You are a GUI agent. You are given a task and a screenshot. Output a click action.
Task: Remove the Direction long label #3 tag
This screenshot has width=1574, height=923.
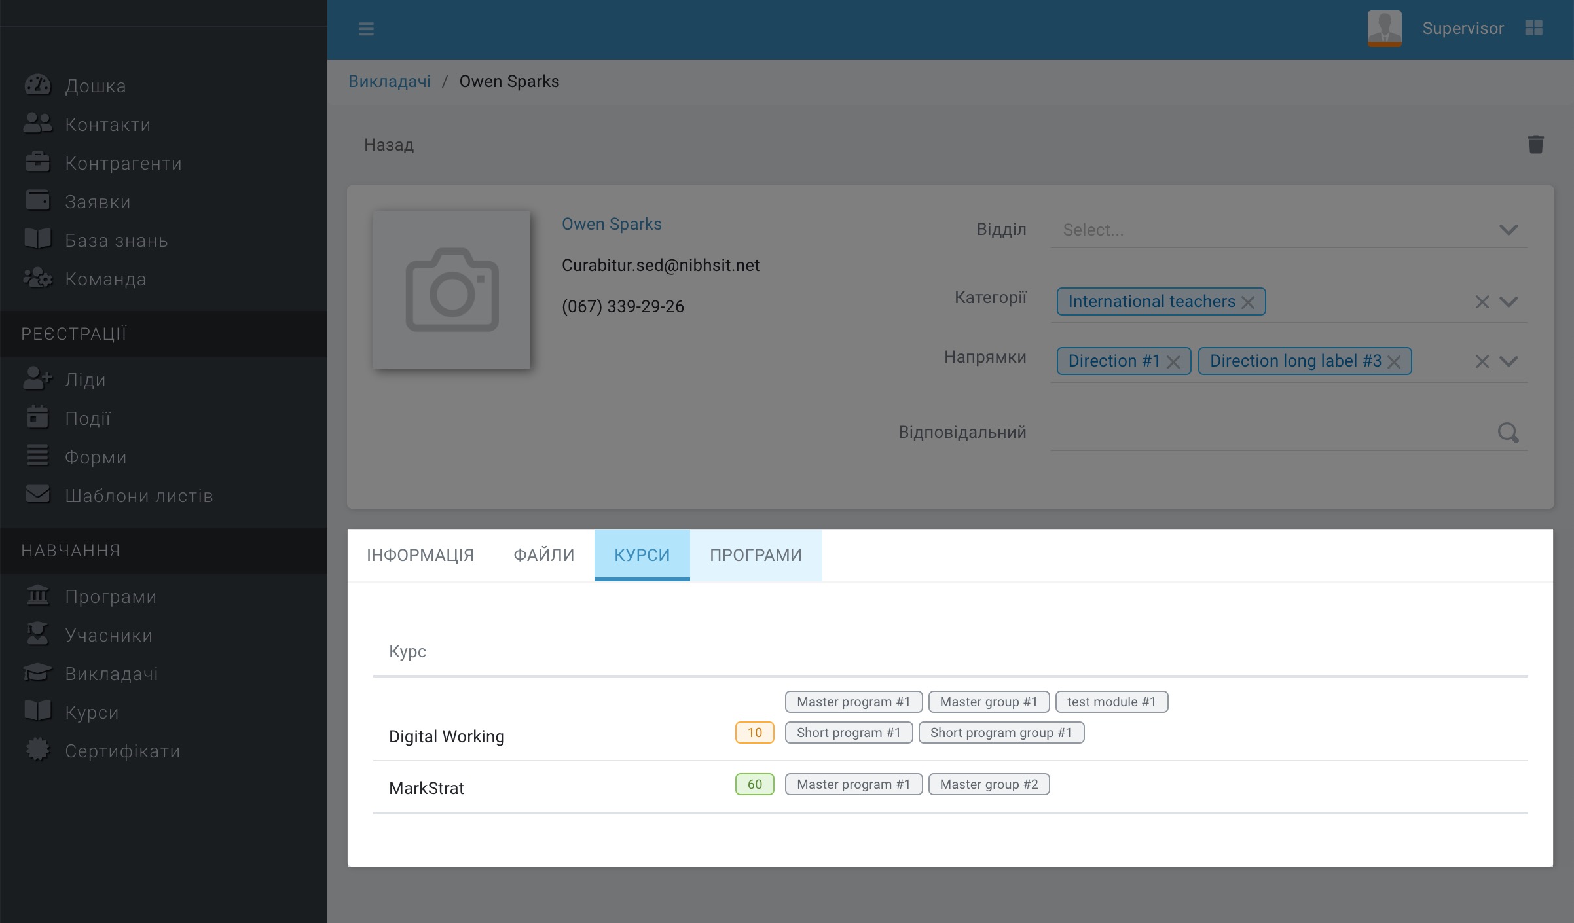pyautogui.click(x=1394, y=362)
